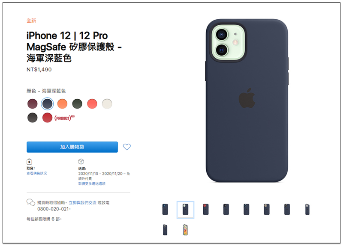Choose the Cyprus green color swatch
Image resolution: width=343 pixels, height=246 pixels.
(x=77, y=104)
